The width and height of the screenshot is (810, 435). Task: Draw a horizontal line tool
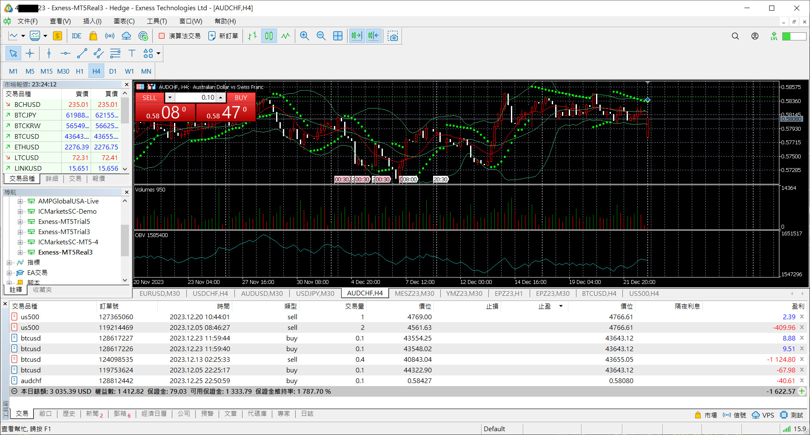[66, 53]
